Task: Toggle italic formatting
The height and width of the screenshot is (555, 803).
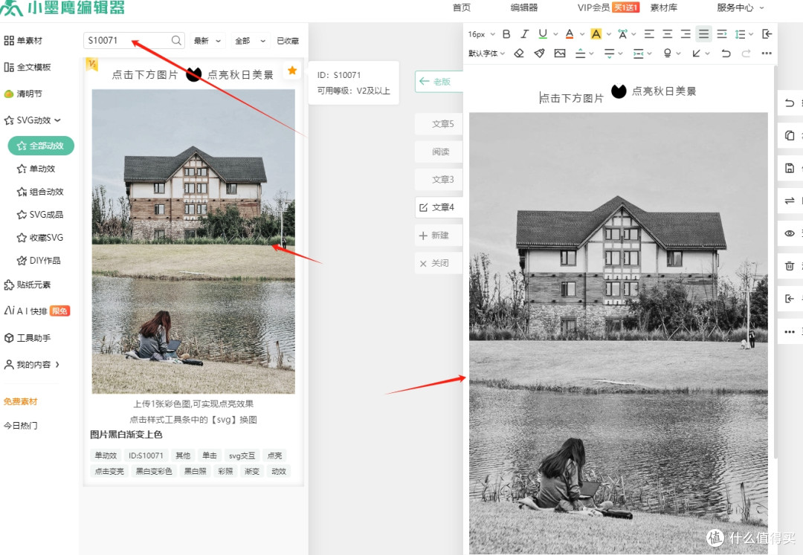Action: 524,34
